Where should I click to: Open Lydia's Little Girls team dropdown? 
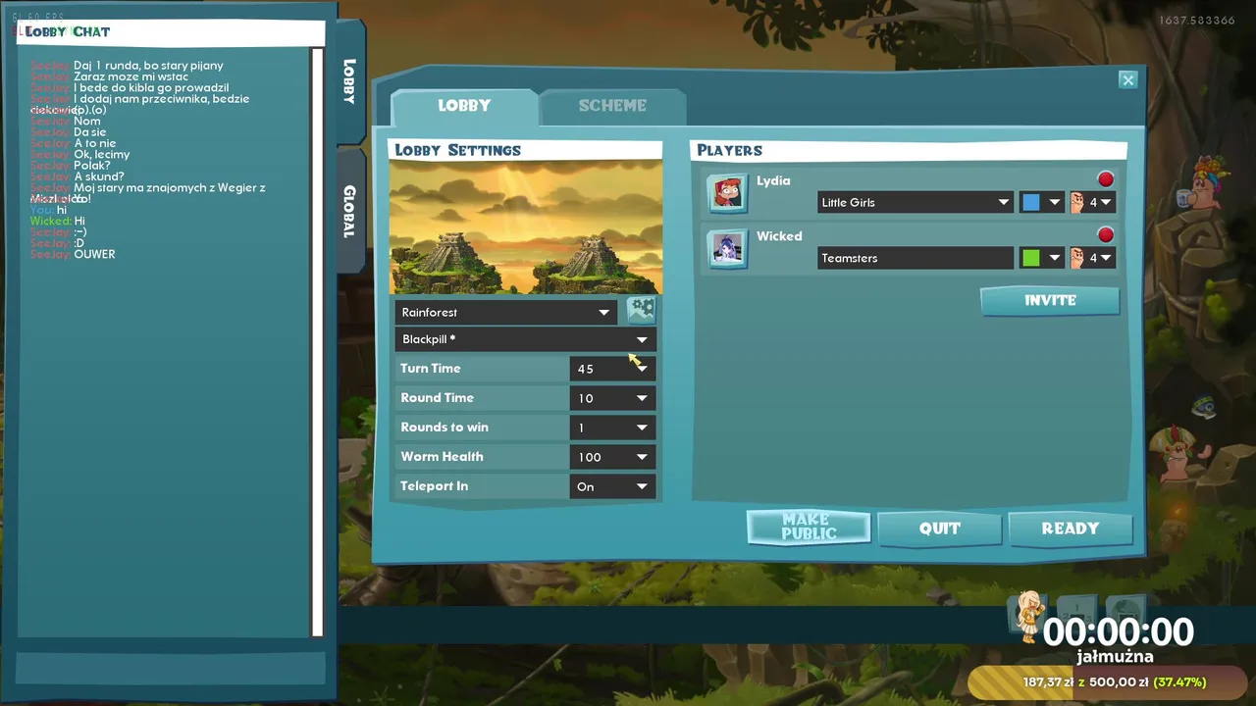[916, 202]
